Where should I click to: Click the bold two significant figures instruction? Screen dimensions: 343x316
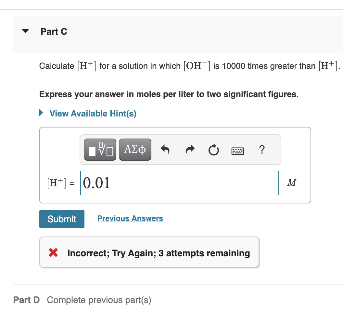click(x=169, y=94)
